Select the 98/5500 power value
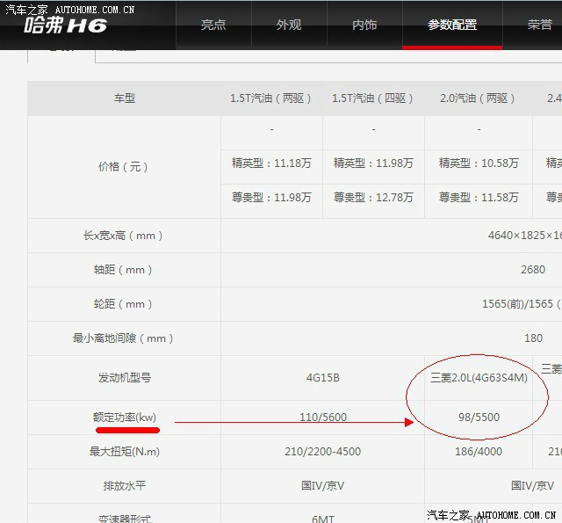This screenshot has width=562, height=523. click(x=479, y=417)
